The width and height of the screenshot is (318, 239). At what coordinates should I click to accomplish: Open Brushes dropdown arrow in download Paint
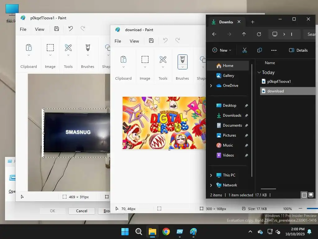click(183, 67)
